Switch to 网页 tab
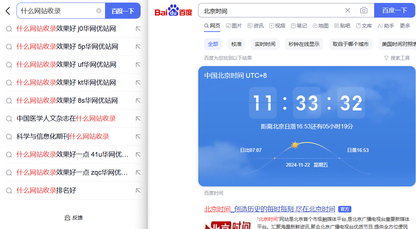This screenshot has height=229, width=416. point(212,26)
